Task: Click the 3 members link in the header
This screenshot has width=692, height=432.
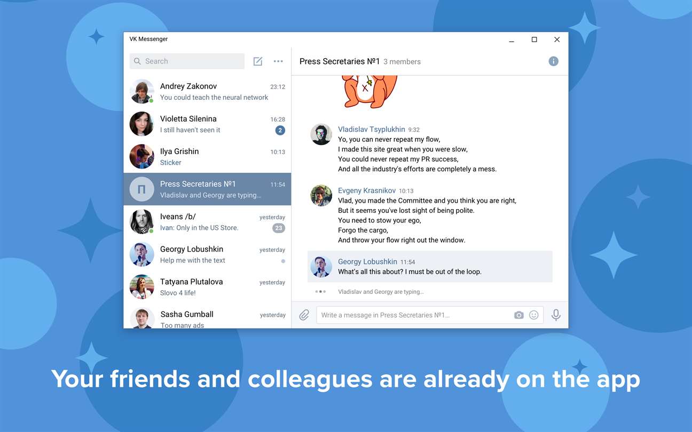Action: [402, 62]
